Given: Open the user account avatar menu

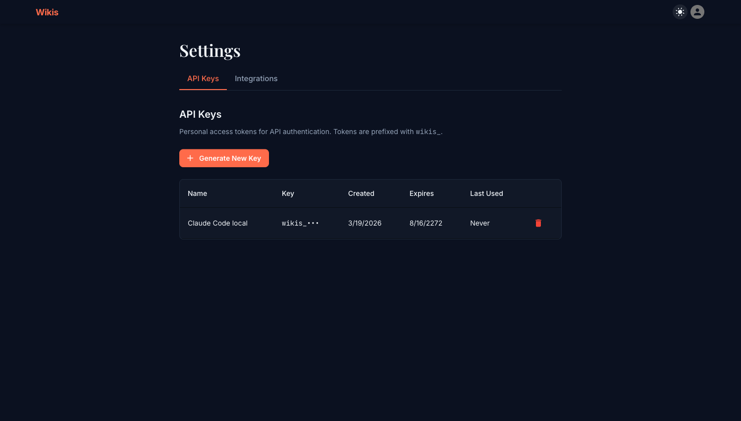Looking at the screenshot, I should click(x=697, y=12).
